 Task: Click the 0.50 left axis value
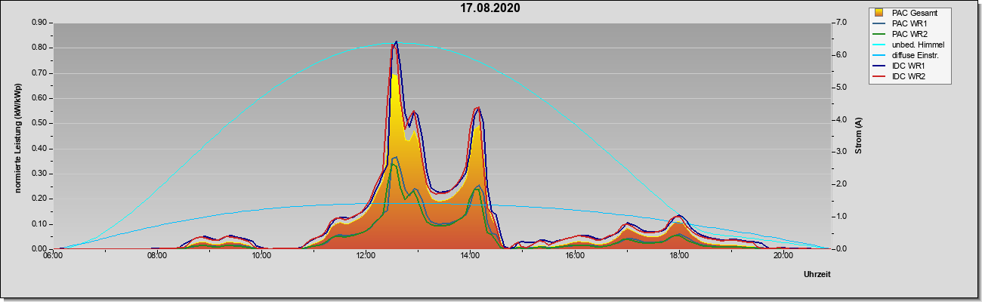pos(40,123)
